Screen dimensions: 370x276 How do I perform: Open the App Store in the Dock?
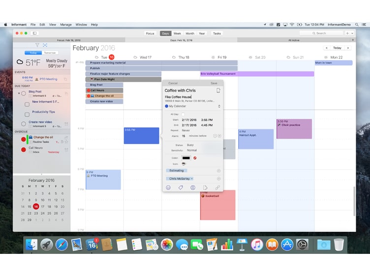coord(287,245)
